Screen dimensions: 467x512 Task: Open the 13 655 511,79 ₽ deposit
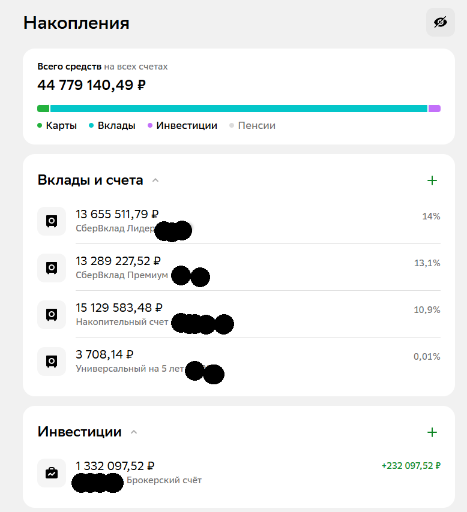117,214
